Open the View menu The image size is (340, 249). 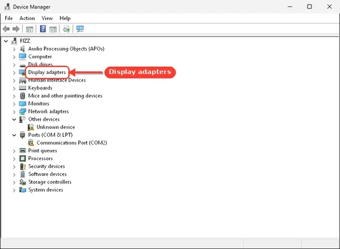coord(47,18)
